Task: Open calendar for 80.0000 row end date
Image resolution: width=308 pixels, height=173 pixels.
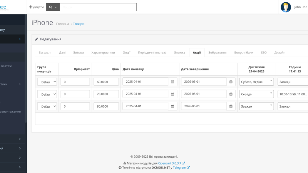Action: (231, 106)
